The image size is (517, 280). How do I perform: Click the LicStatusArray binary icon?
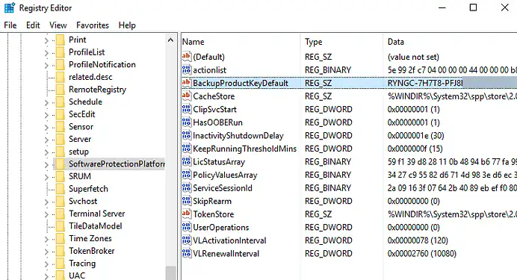coord(186,161)
